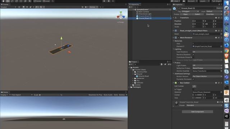
Task: Expand the Obstacles folder
Action: tap(133, 78)
